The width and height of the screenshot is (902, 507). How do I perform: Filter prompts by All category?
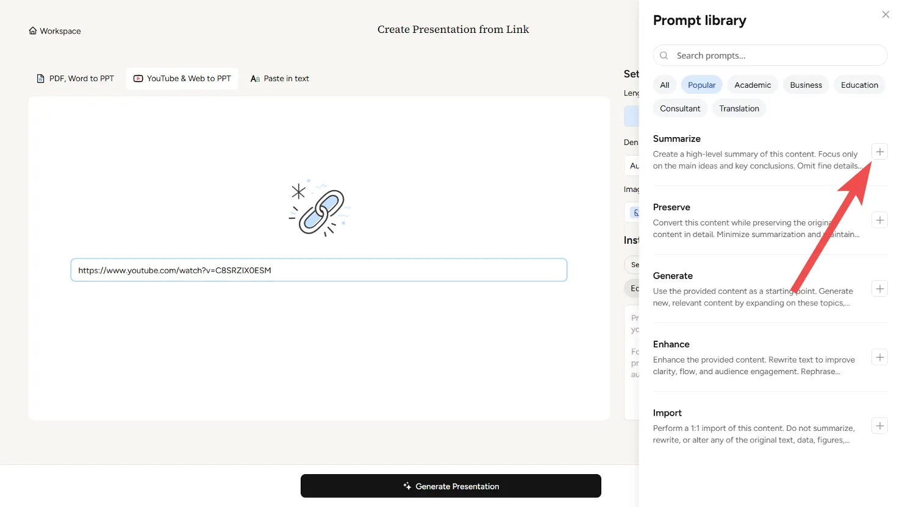[665, 85]
